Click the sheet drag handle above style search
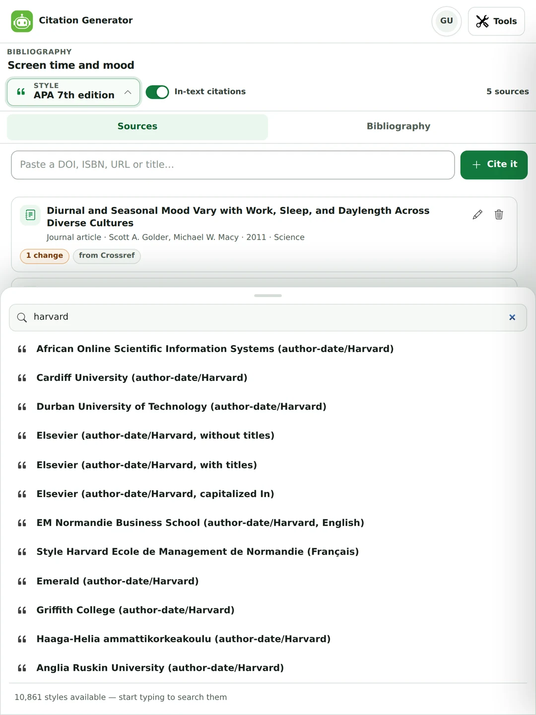Viewport: 536px width, 715px height. [268, 295]
